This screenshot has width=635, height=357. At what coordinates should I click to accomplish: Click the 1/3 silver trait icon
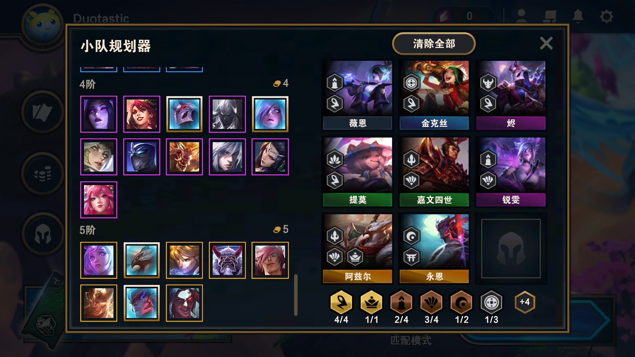pyautogui.click(x=491, y=302)
